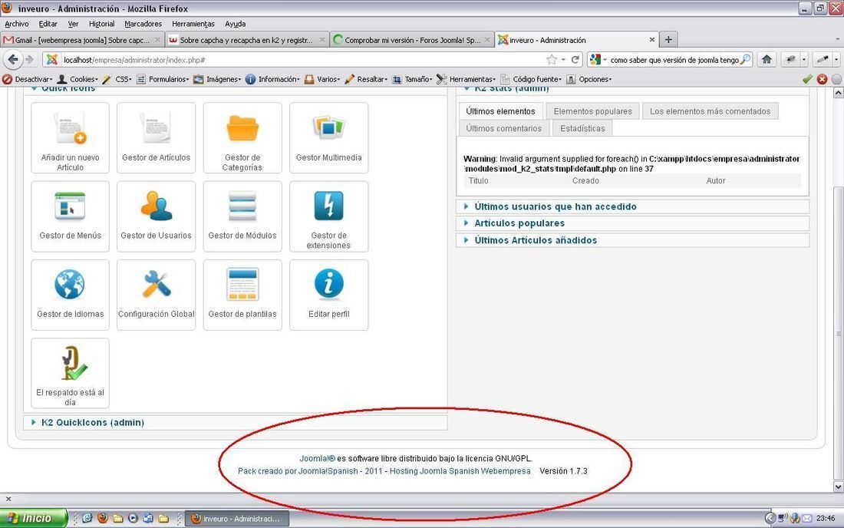
Task: Click the Joomla!® footer link
Action: [317, 459]
